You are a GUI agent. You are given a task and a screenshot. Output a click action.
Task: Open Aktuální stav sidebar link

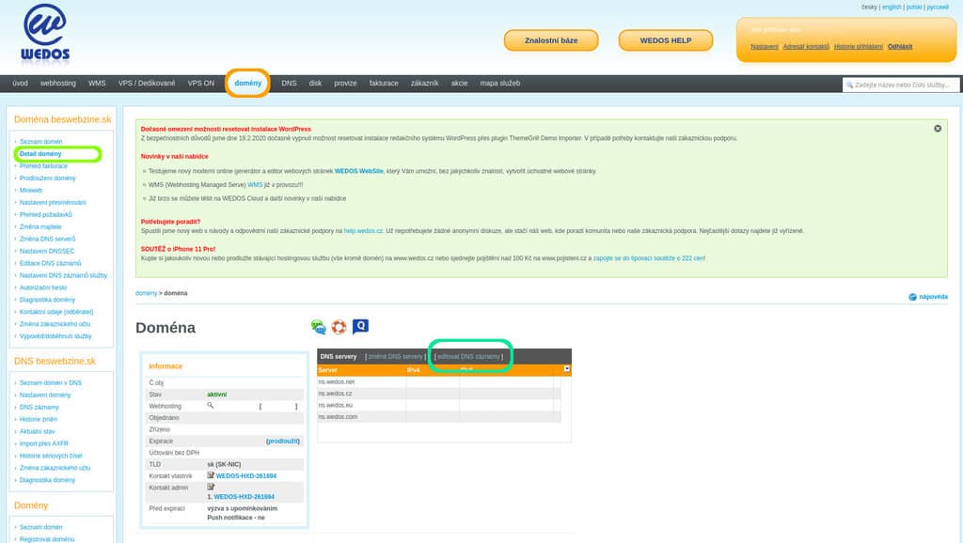coord(37,432)
